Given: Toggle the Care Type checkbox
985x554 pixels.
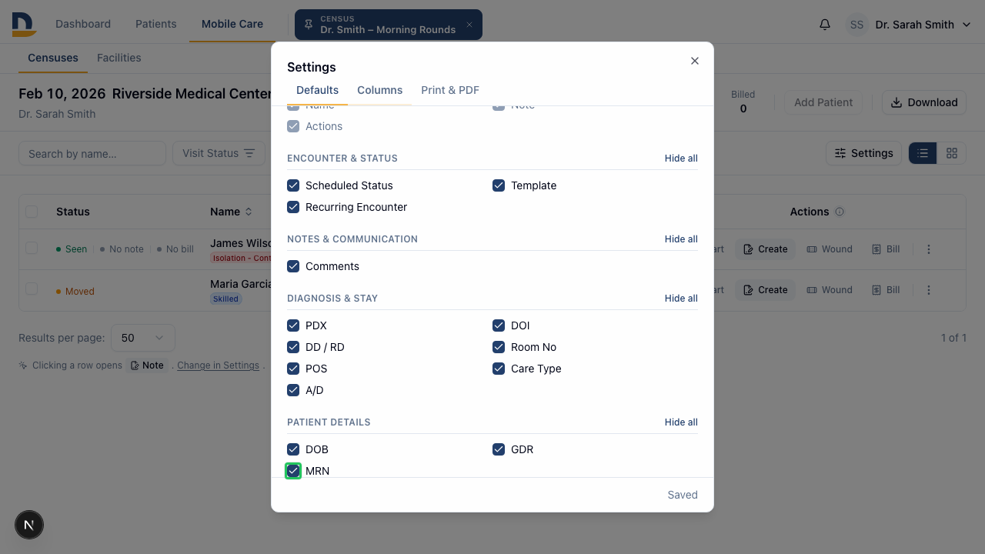Looking at the screenshot, I should 499,369.
